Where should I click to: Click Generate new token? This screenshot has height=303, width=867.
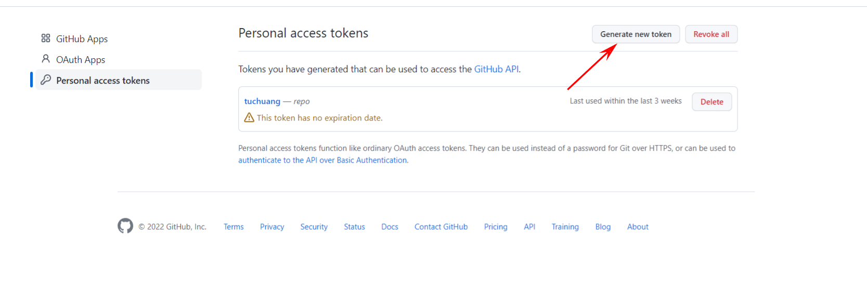636,34
